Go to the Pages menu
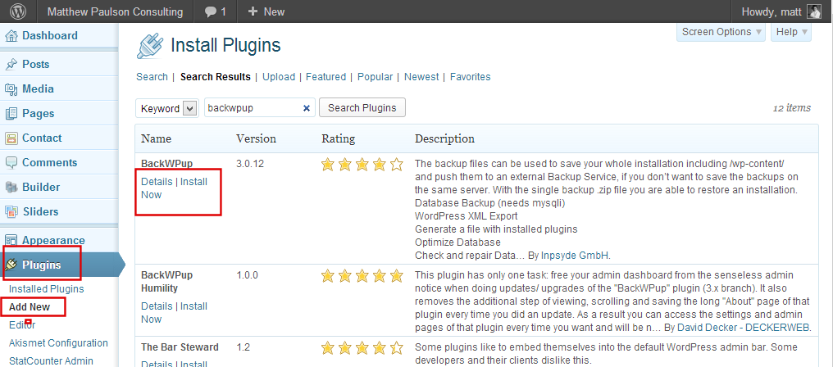Viewport: 833px width, 367px height. [x=39, y=113]
